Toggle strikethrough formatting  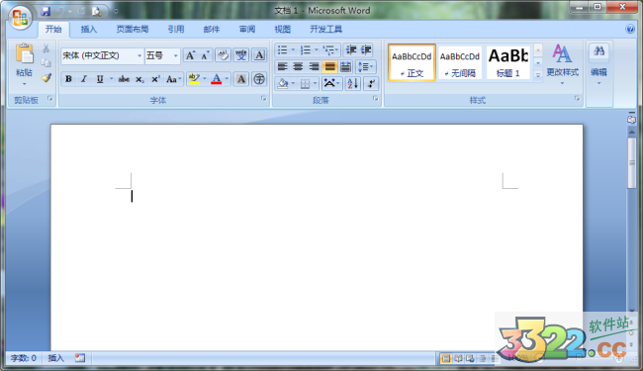[124, 79]
